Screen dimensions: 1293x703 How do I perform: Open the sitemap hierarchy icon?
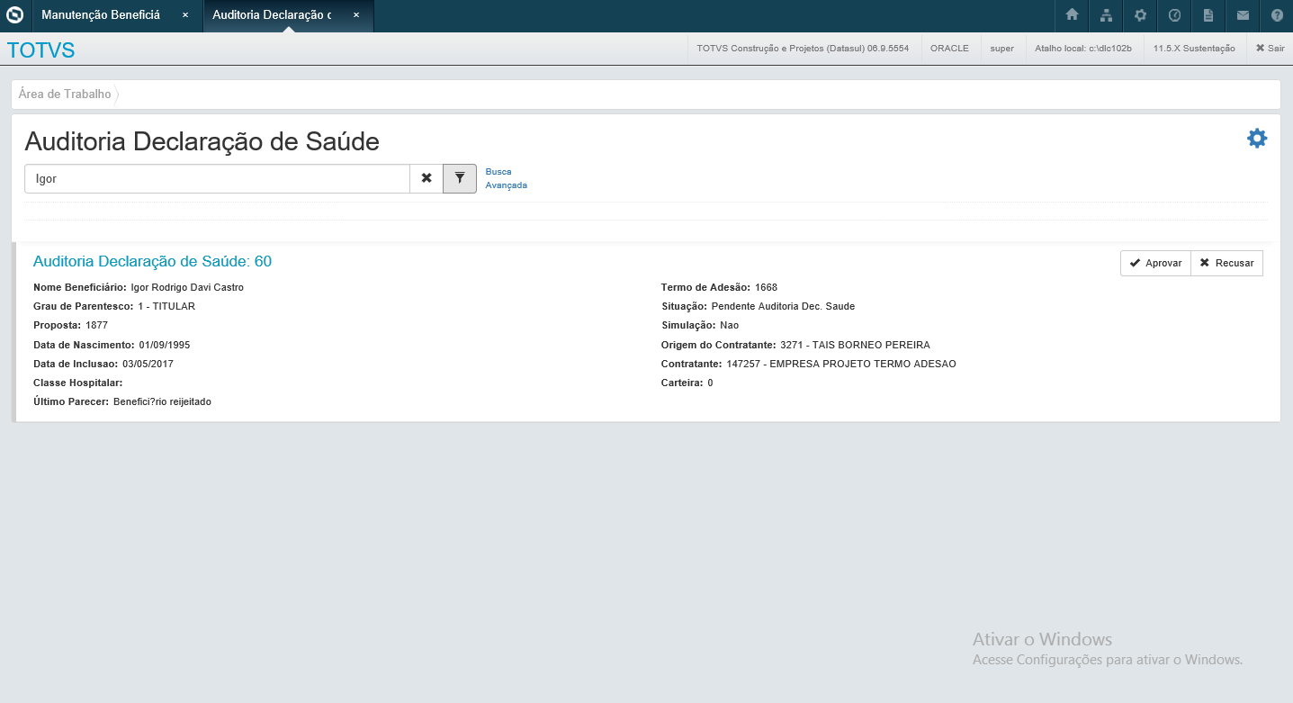(x=1106, y=15)
